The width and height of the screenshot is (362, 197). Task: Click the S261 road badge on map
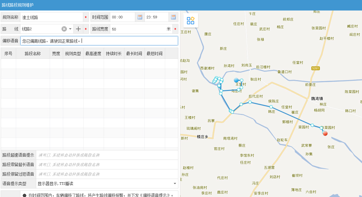[x=315, y=68]
